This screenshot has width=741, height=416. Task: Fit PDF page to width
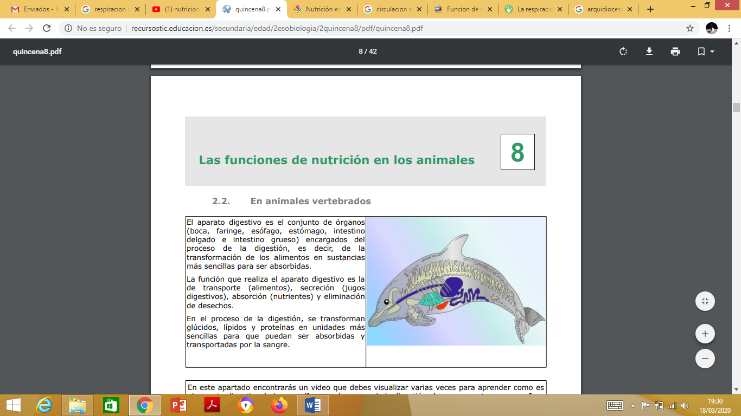coord(705,301)
